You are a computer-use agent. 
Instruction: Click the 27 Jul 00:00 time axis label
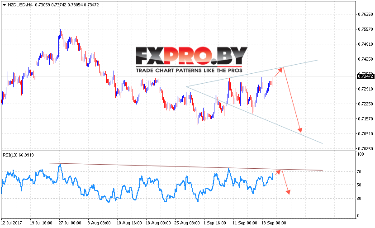point(70,223)
